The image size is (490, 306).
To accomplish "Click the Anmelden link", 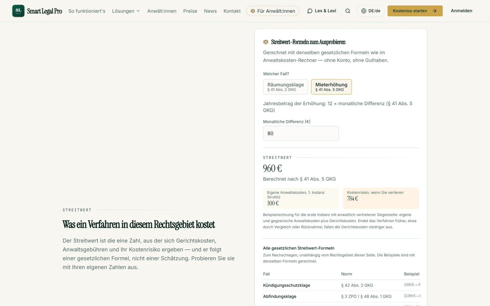I will coord(462,11).
